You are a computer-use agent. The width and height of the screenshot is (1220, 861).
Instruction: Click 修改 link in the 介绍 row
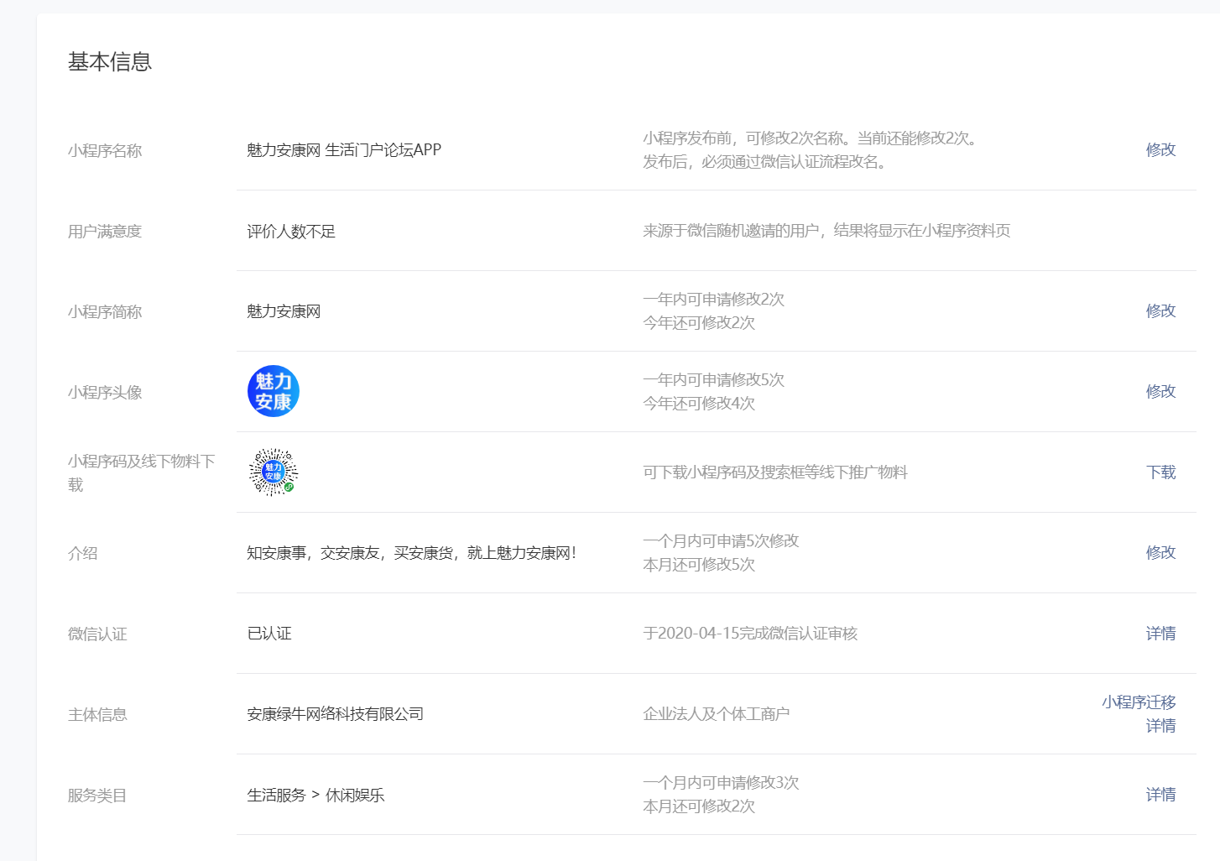[x=1160, y=553]
